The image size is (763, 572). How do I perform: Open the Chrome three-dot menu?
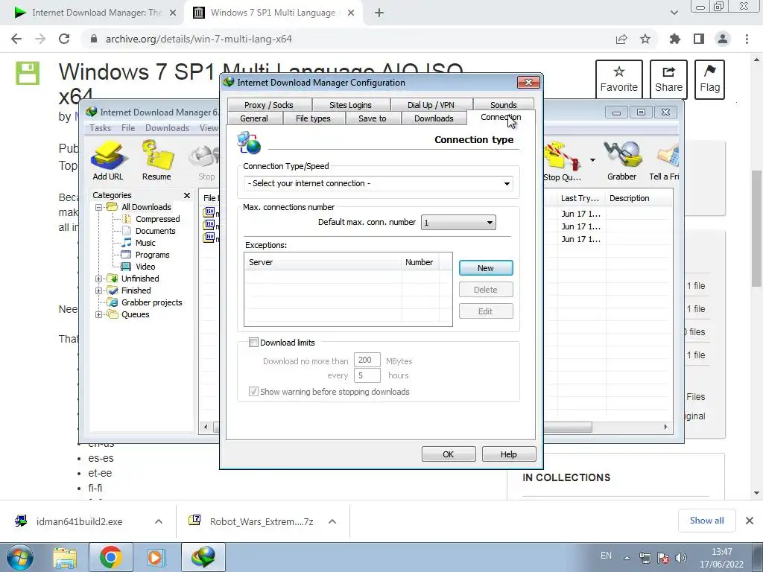coord(747,39)
